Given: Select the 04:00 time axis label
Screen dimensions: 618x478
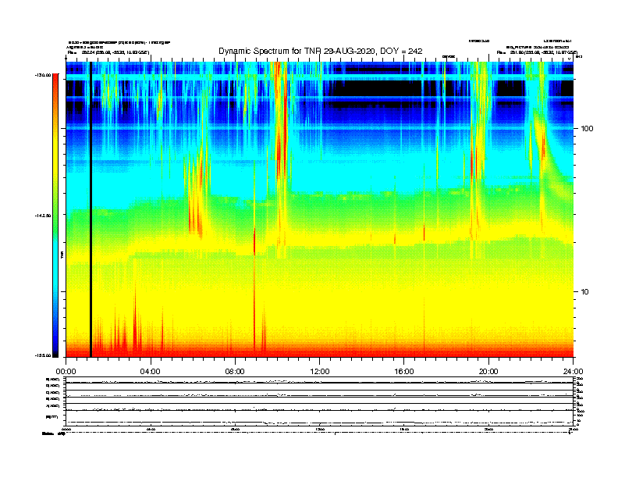Looking at the screenshot, I should tap(150, 371).
